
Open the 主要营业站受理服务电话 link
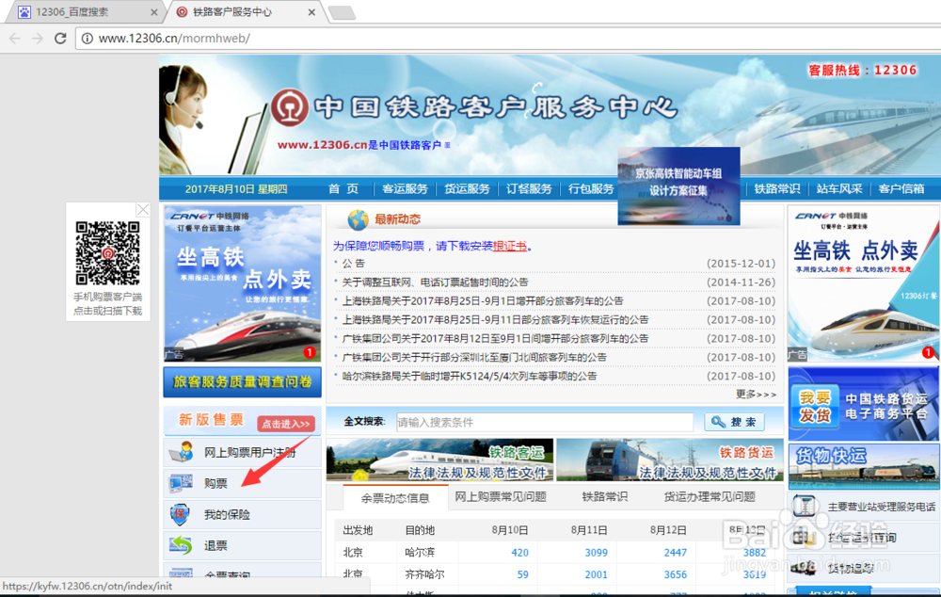coord(882,507)
